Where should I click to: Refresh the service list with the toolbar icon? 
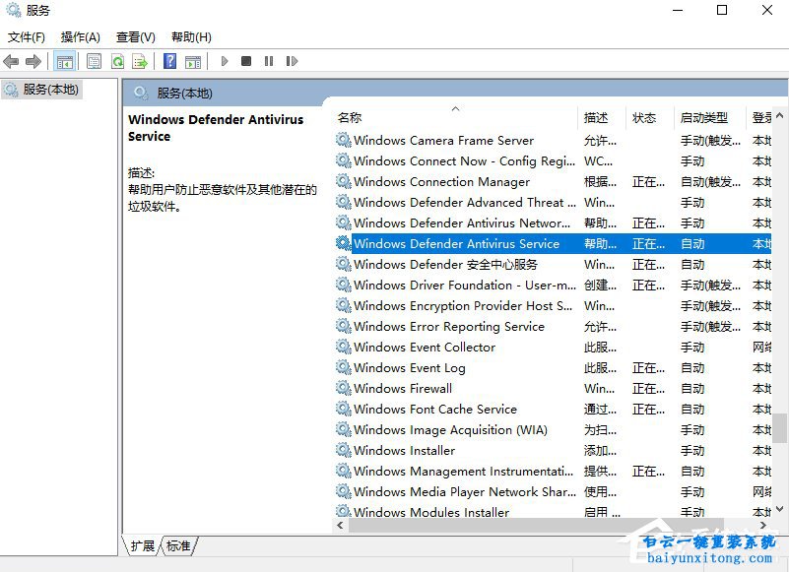coord(117,60)
